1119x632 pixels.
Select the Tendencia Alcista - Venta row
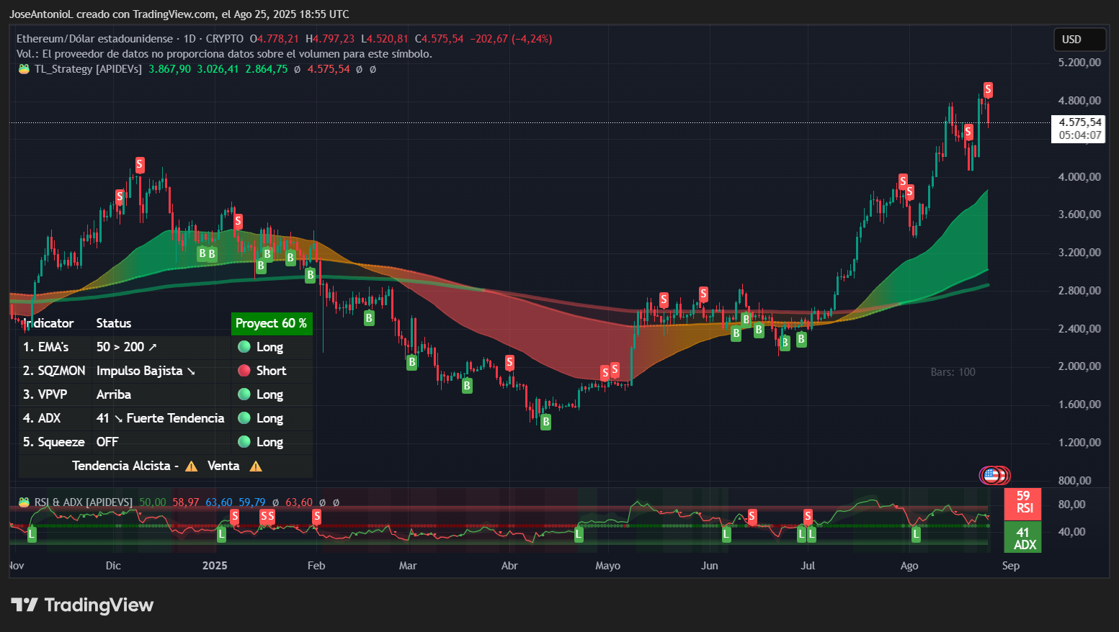(166, 466)
